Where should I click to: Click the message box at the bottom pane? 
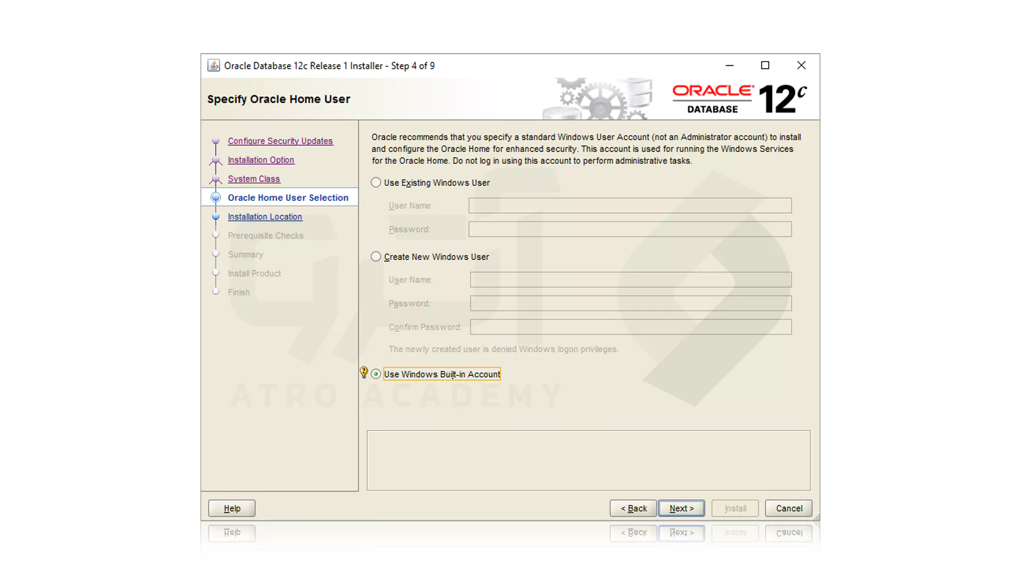tap(589, 460)
